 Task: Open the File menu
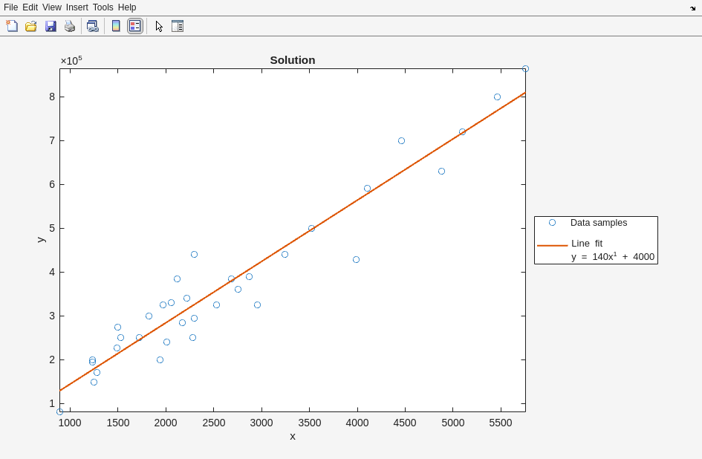(10, 7)
